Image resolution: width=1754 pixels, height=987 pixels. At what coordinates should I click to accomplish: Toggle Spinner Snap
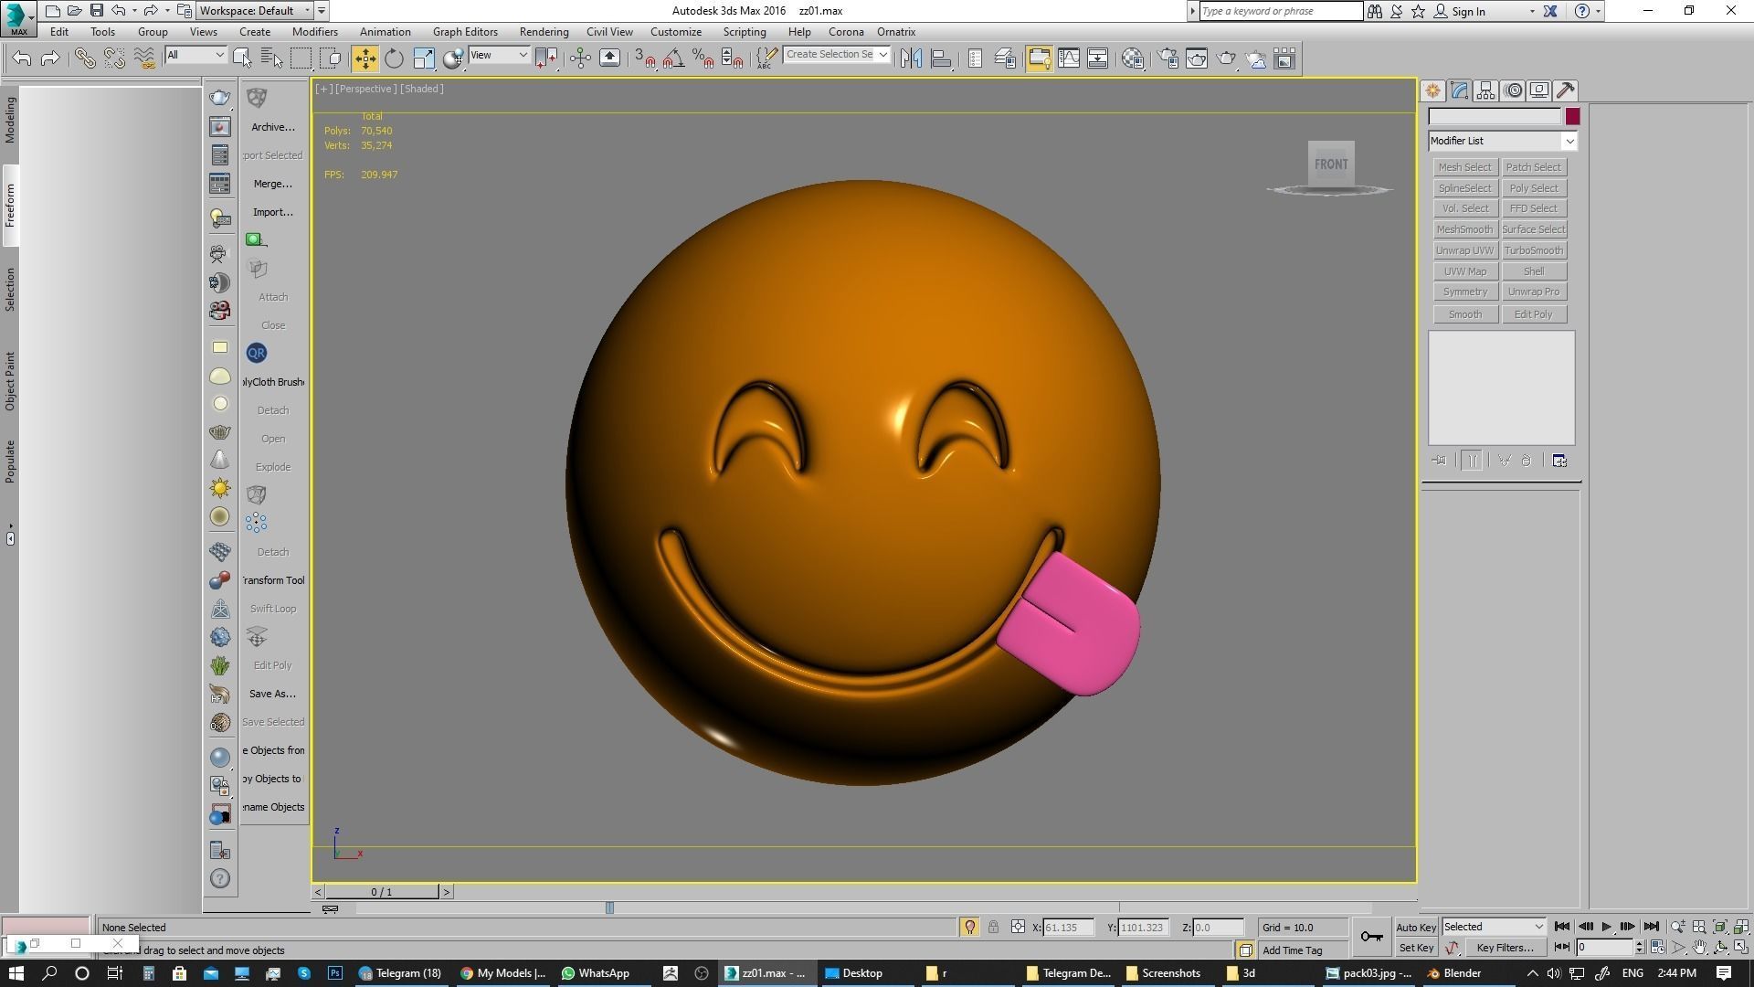(732, 58)
